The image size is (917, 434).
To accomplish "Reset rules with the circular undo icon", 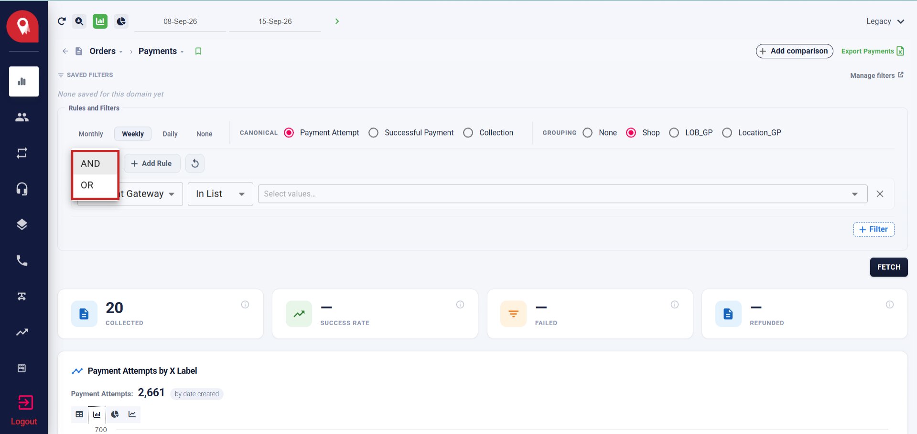I will [195, 163].
